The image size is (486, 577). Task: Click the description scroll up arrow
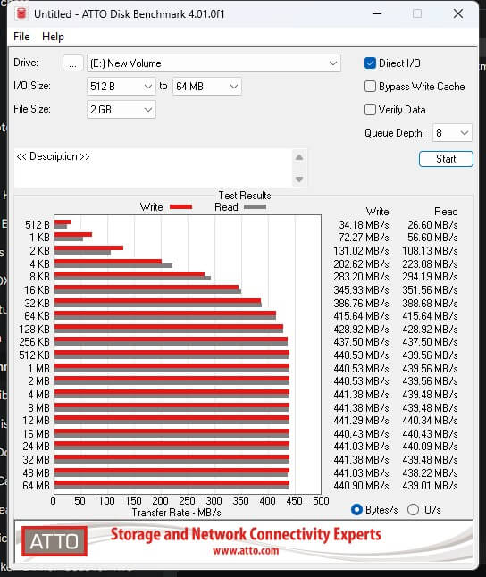click(299, 157)
